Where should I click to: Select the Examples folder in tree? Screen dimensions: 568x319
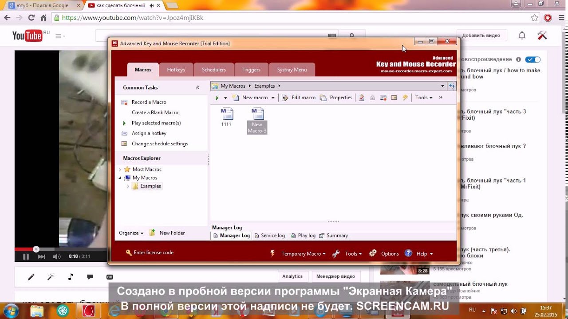tap(147, 186)
